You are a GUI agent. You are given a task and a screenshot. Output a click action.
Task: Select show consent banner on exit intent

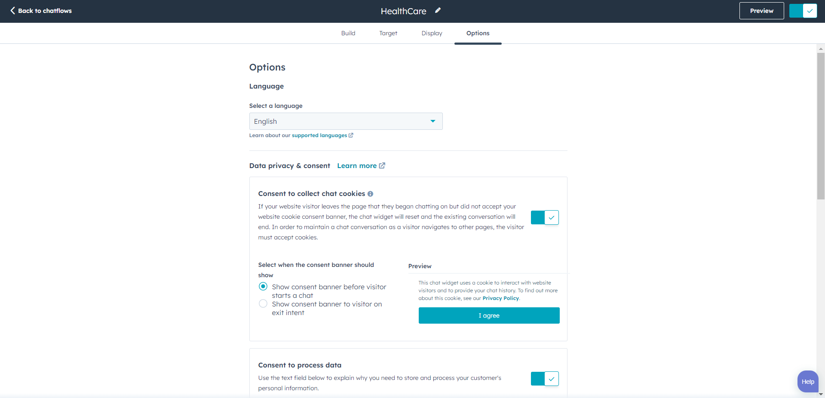263,303
